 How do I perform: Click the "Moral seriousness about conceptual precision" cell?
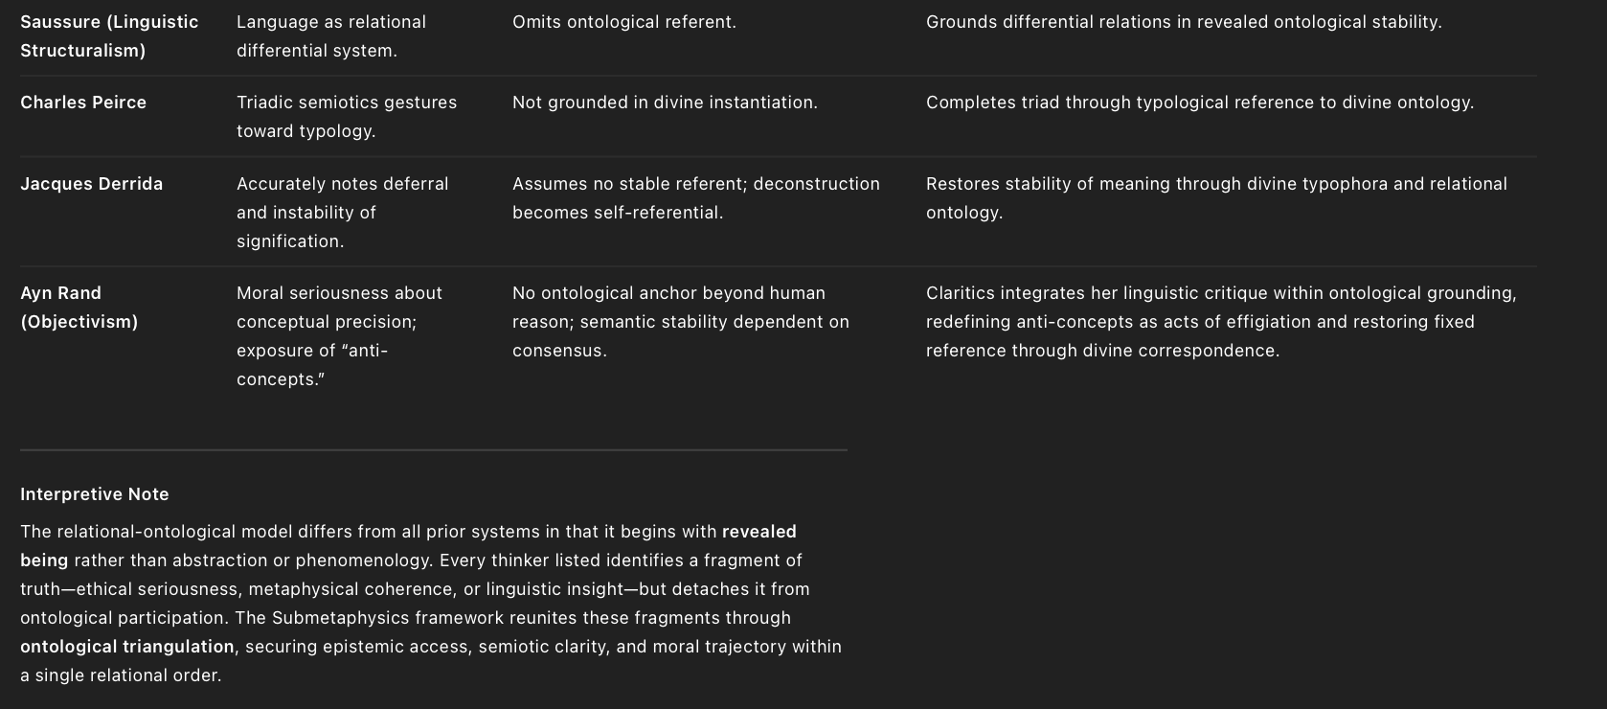click(339, 335)
